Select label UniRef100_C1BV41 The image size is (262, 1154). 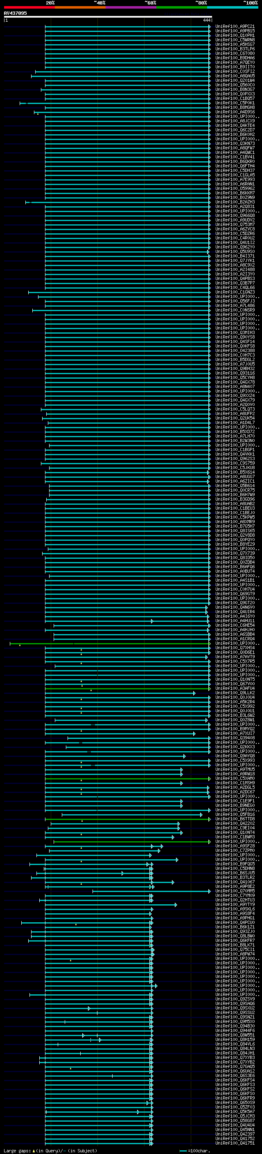tap(235, 157)
